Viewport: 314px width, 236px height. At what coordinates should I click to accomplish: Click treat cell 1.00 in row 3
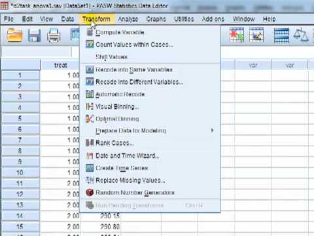coord(60,97)
